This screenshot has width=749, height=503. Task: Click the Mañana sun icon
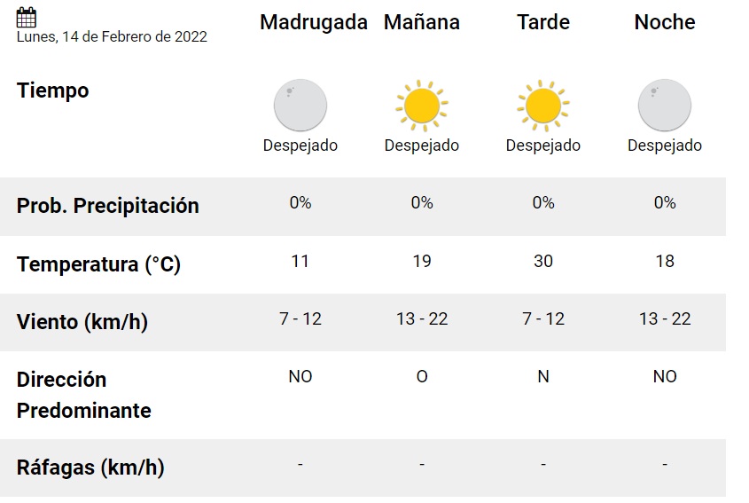coord(422,106)
